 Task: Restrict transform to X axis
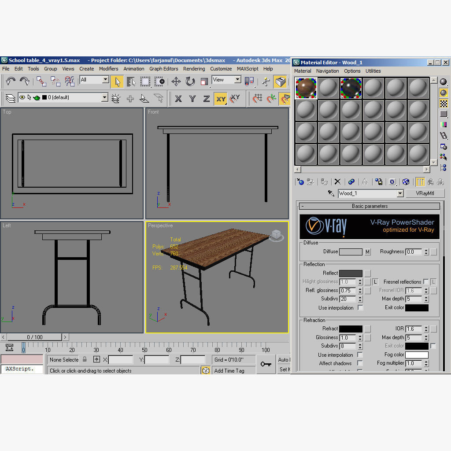coord(178,99)
